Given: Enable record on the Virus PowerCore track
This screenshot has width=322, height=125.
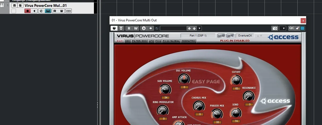Looking at the screenshot, I should pyautogui.click(x=27, y=11).
